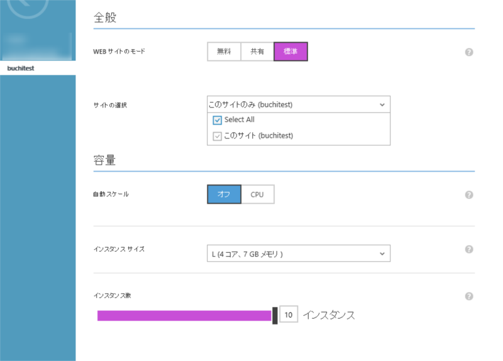503x361 pixels.
Task: Toggle the Select All checkbox
Action: point(218,120)
